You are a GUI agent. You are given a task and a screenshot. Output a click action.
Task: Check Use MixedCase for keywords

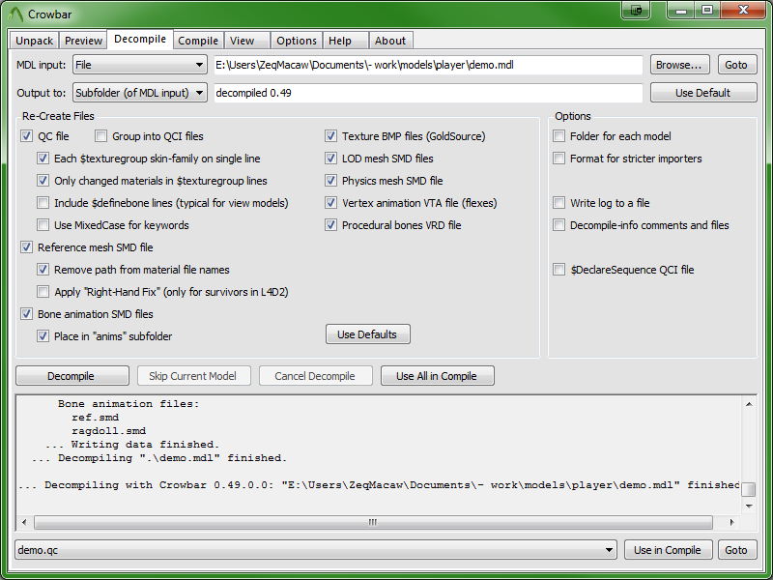pos(43,225)
